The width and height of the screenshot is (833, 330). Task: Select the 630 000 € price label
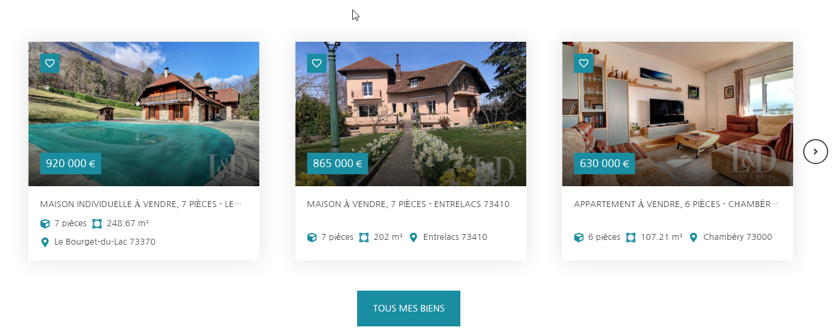click(604, 163)
